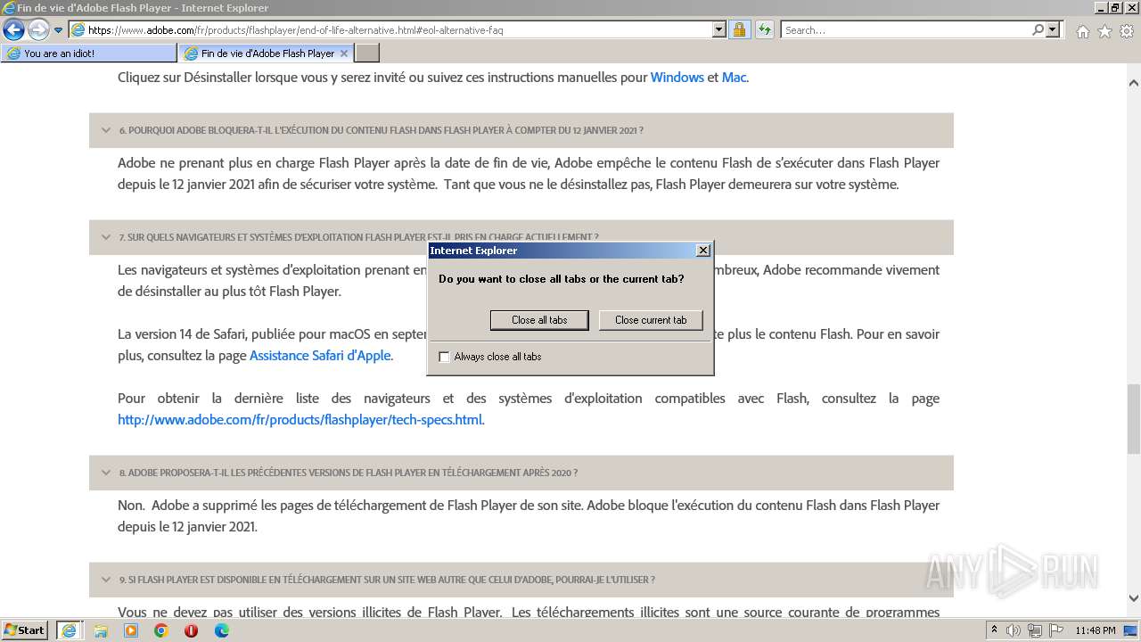Restore down the Internet Explorer window
This screenshot has height=642, width=1141.
(x=1114, y=8)
